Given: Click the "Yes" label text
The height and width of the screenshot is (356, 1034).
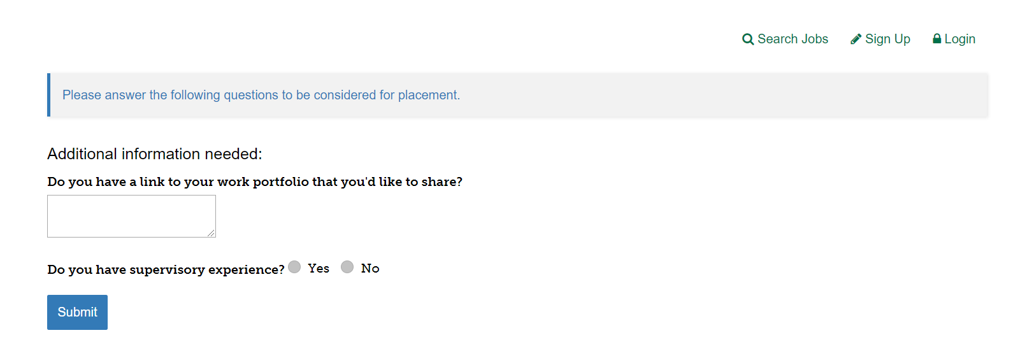Looking at the screenshot, I should [319, 269].
